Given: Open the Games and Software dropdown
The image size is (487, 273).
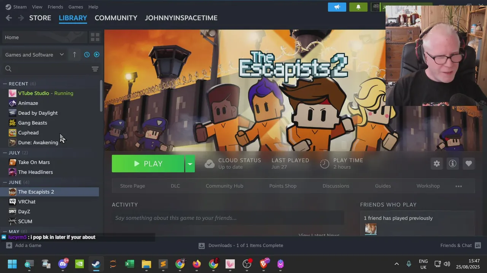Looking at the screenshot, I should 35,55.
